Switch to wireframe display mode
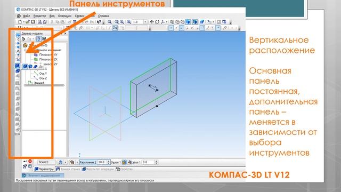This screenshot has height=192, width=341. 172,22
